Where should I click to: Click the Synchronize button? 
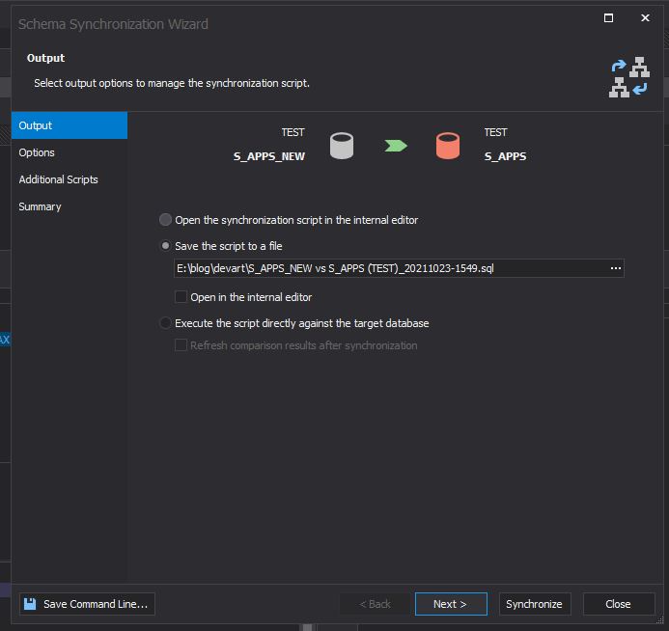[x=534, y=604]
